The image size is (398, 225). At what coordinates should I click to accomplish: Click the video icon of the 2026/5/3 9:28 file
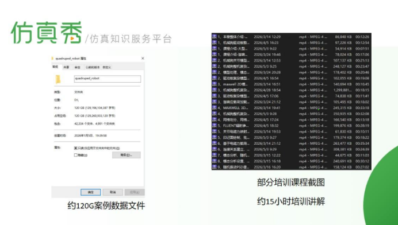215,114
